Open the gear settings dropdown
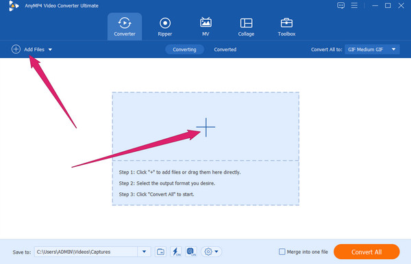The width and height of the screenshot is (411, 264). tap(211, 252)
